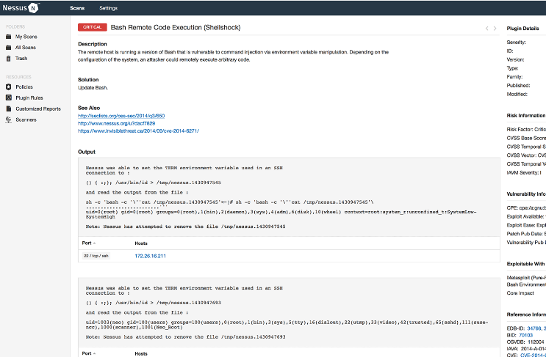Open host 172.26.16.211
This screenshot has height=357, width=546.
click(150, 256)
